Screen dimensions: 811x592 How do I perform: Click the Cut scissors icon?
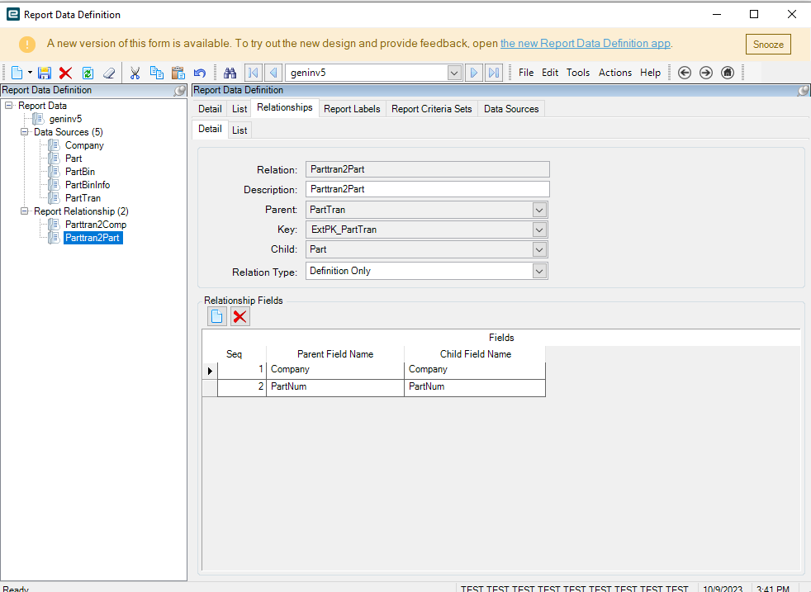[x=135, y=73]
